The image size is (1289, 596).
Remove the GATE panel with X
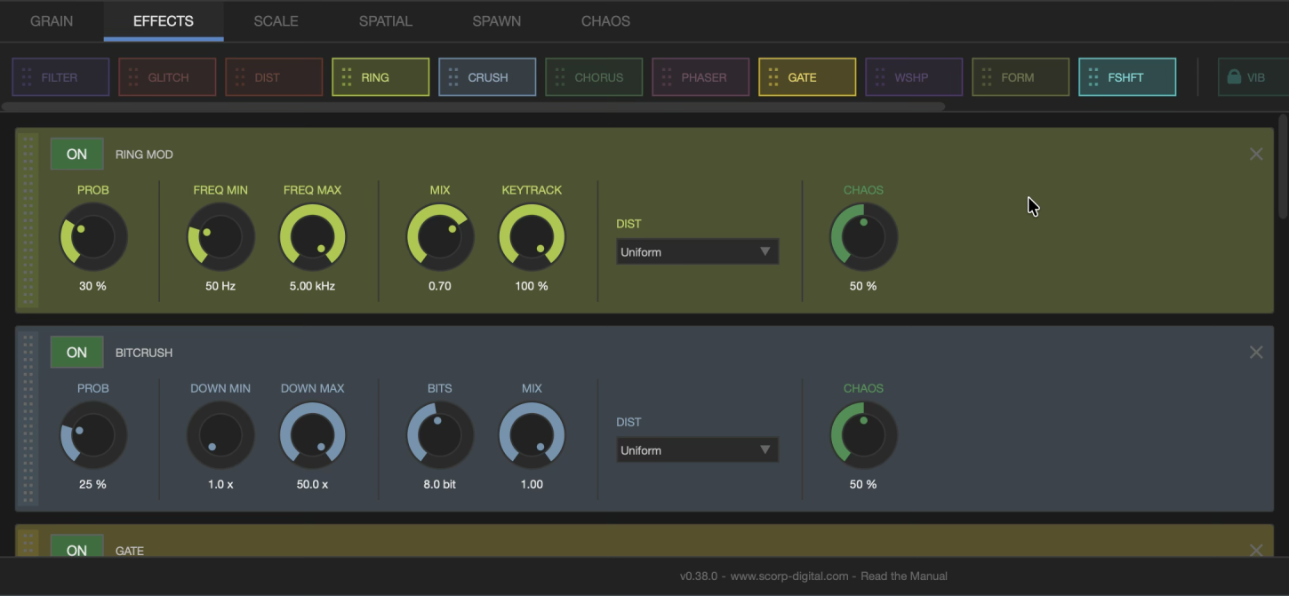click(x=1256, y=549)
